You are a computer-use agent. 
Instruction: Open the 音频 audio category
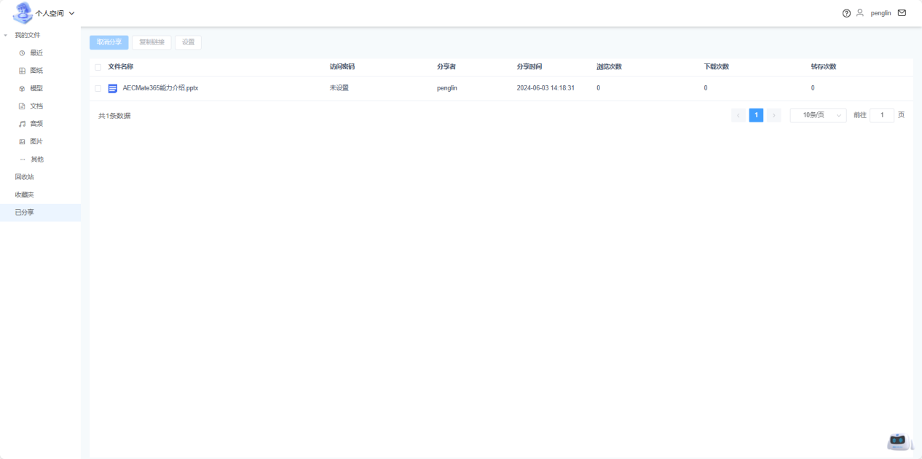(x=36, y=124)
